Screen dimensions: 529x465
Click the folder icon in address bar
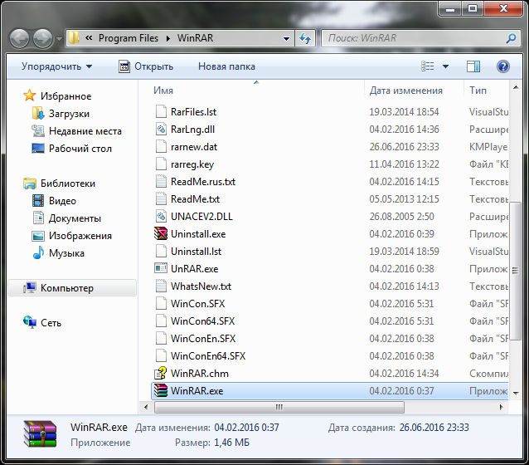(x=74, y=38)
